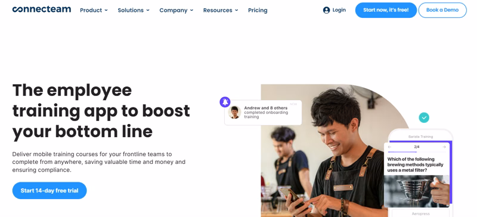Start the 14-day free trial
Viewport: 477px width, 217px height.
coord(49,191)
